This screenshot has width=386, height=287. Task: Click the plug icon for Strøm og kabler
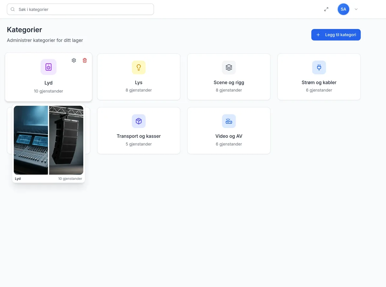click(319, 67)
